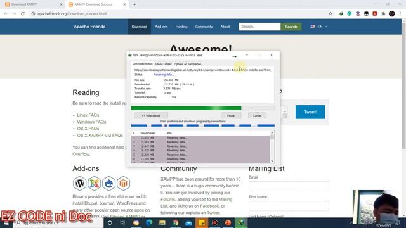The image size is (406, 228).
Task: Open the red Adobe Acrobat extension icon
Action: pos(375,14)
